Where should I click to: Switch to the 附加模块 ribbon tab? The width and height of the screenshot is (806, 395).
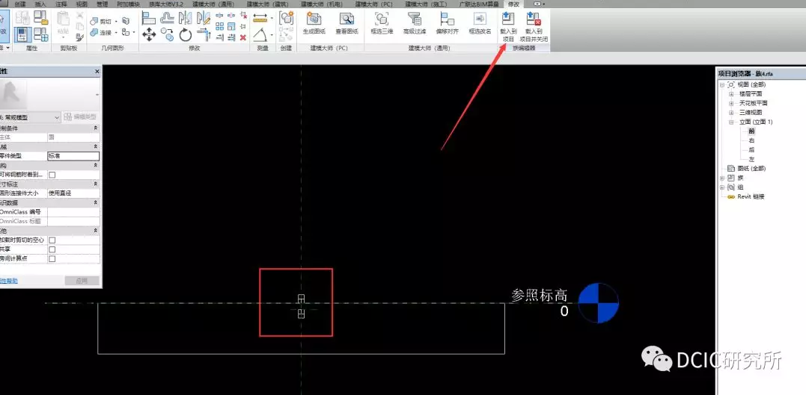128,4
